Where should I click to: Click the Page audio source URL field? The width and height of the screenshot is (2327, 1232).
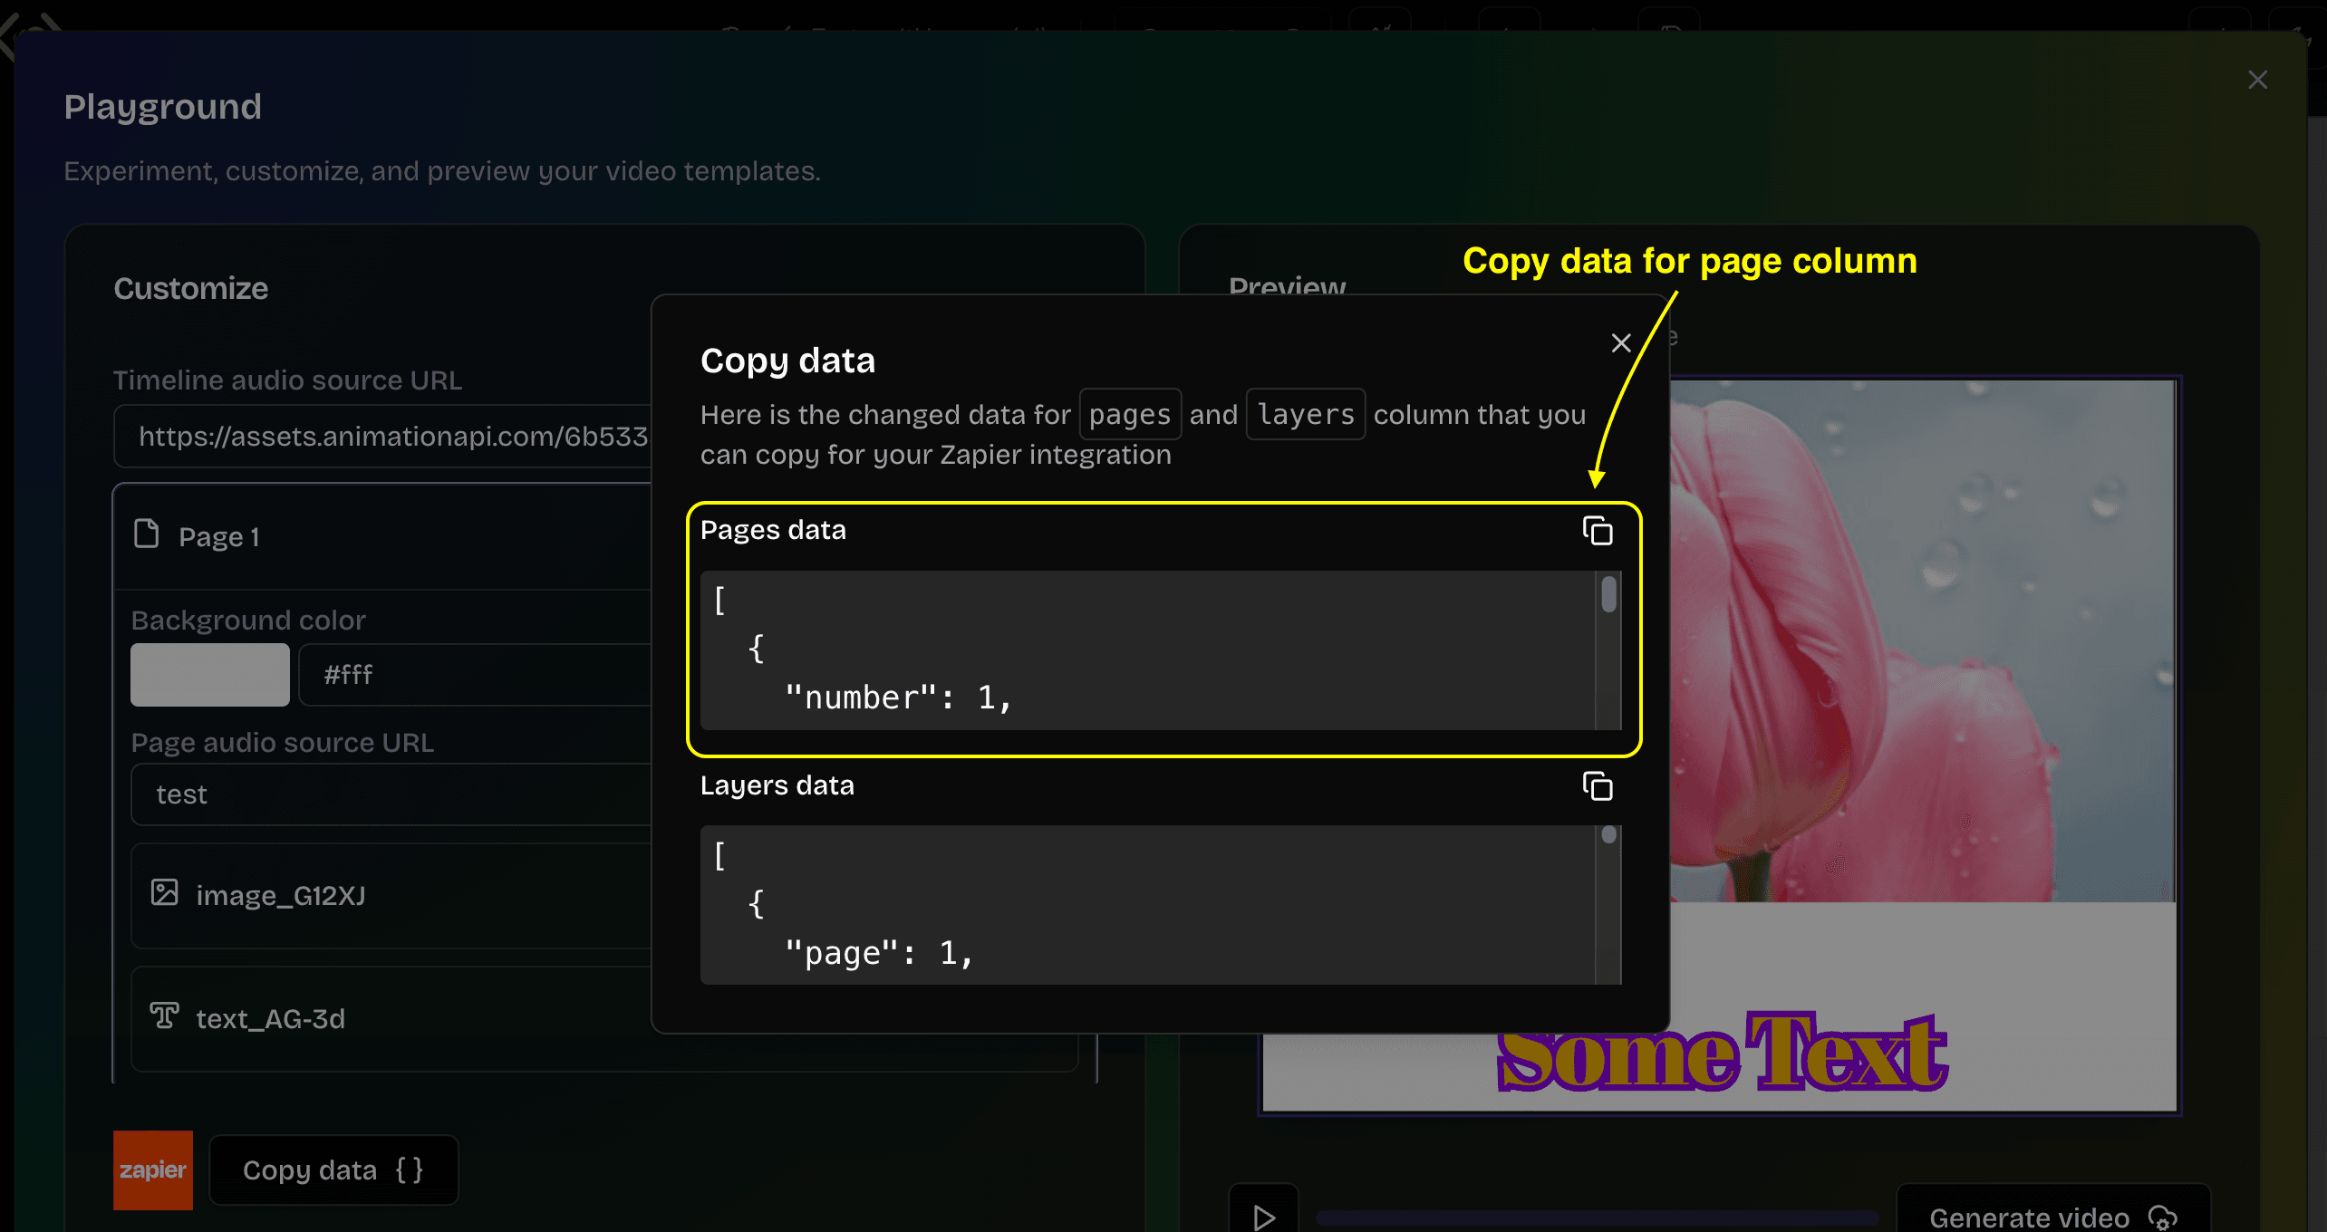pos(390,794)
